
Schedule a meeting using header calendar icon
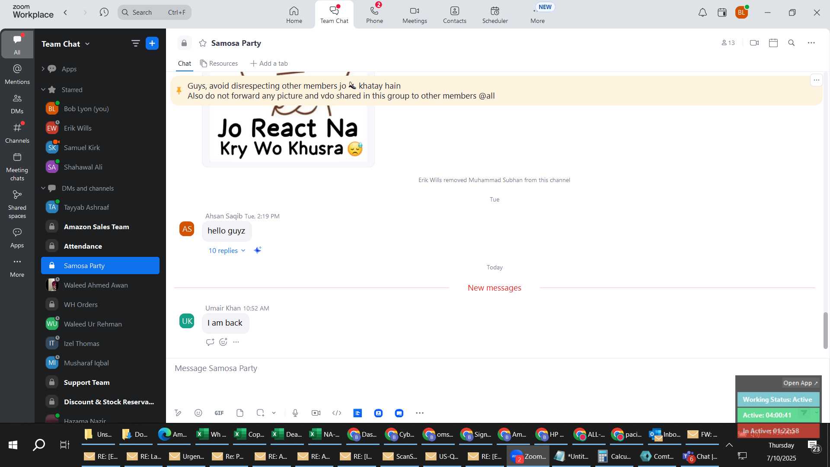(773, 43)
